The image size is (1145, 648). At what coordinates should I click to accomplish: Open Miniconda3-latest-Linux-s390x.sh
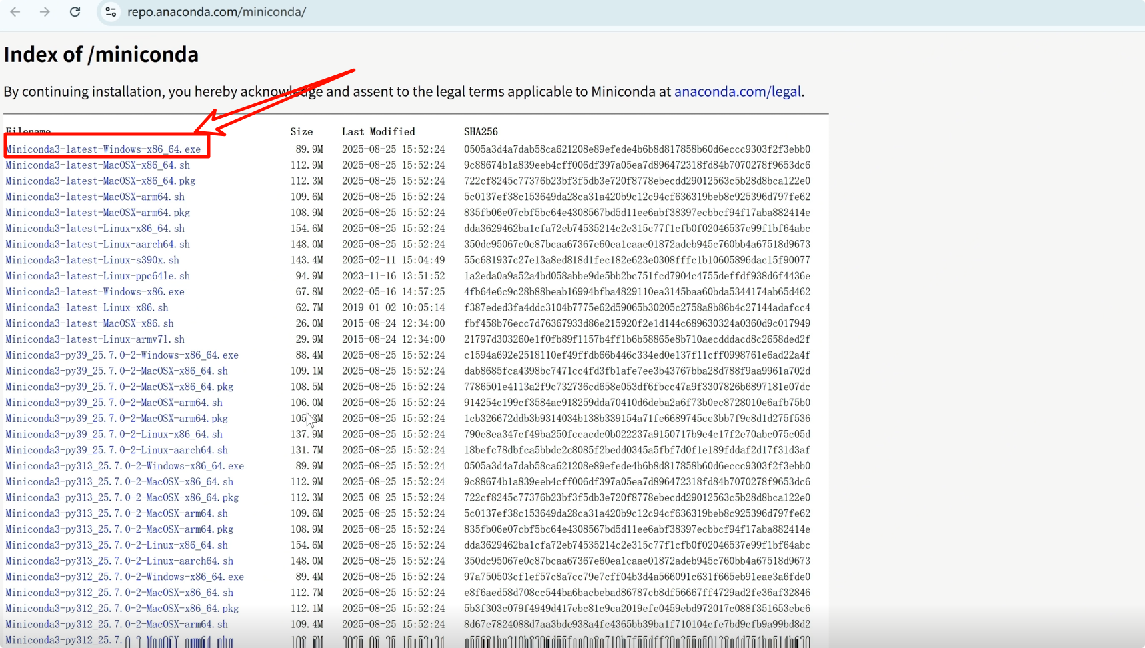pos(92,260)
